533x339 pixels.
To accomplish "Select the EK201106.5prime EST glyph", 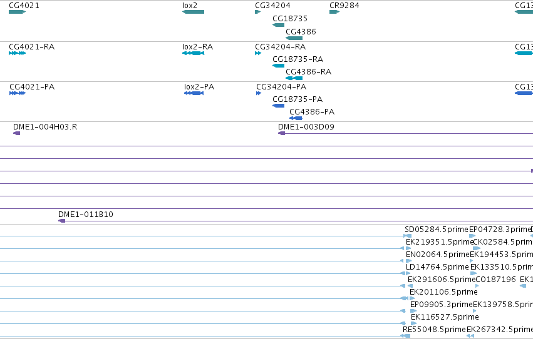I will click(412, 298).
